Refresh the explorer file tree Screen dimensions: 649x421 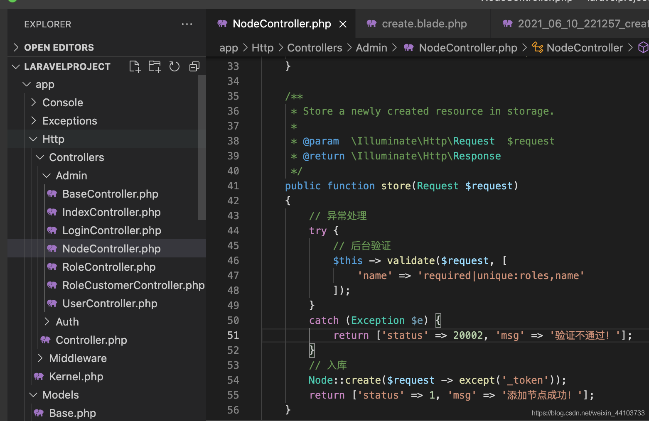175,66
